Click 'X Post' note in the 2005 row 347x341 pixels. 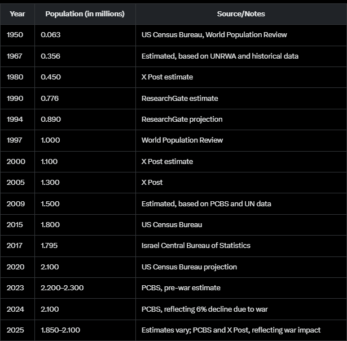tap(152, 182)
